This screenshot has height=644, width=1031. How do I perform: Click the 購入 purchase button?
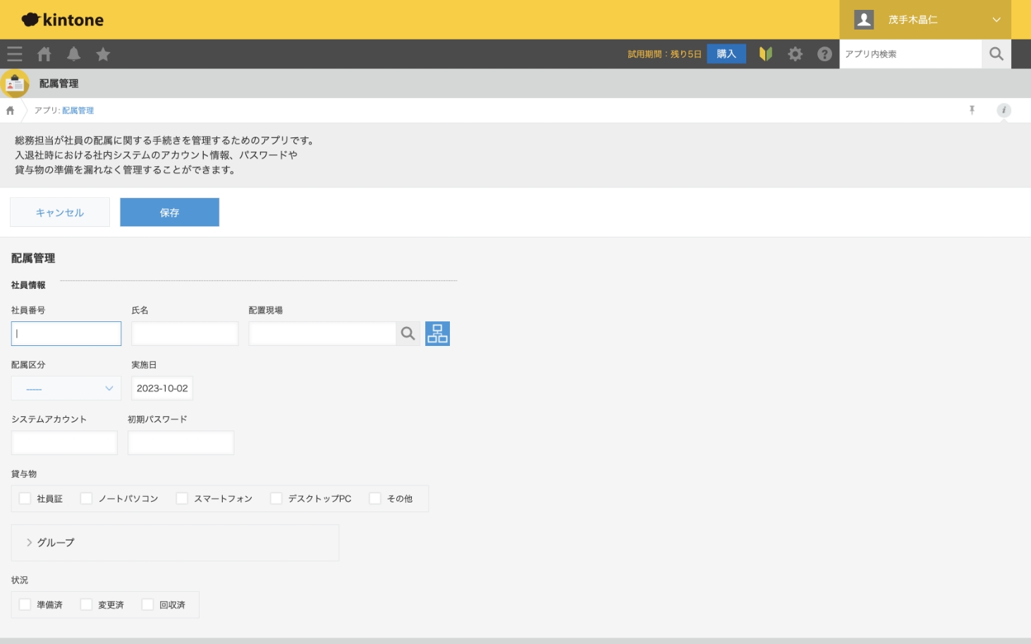726,54
